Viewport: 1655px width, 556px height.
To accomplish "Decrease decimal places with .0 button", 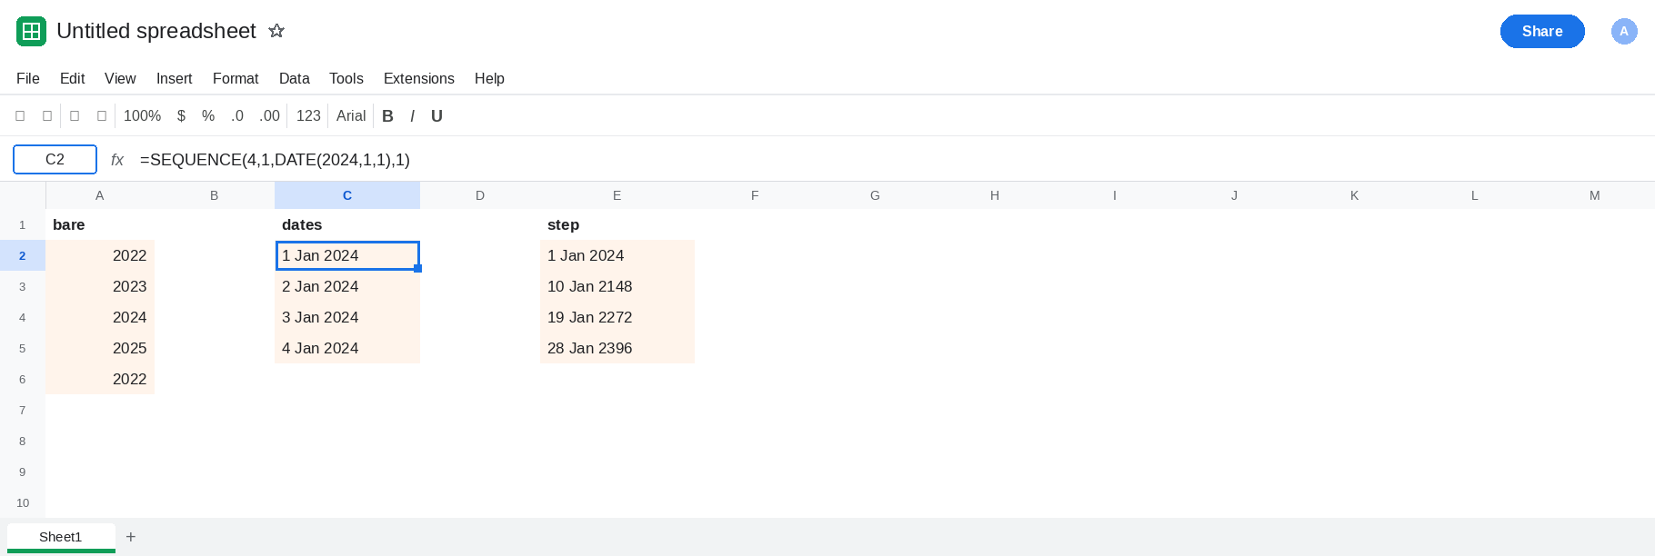I will [x=237, y=116].
